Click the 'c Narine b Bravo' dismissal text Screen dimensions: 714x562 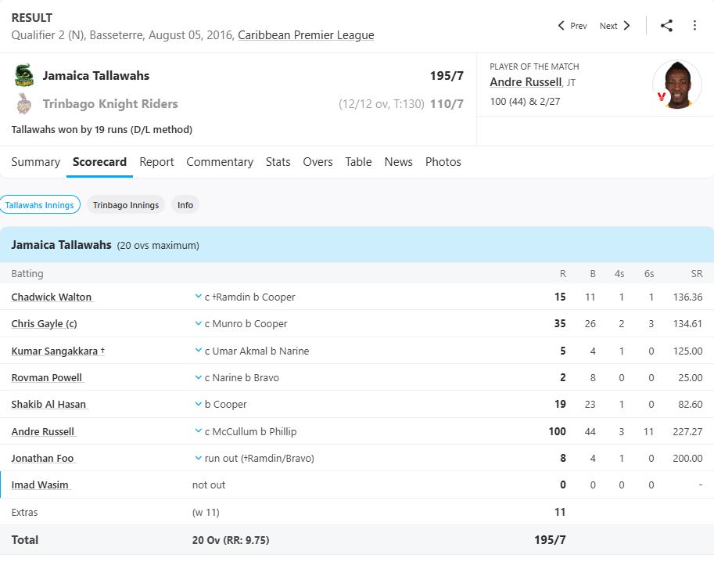pos(242,378)
